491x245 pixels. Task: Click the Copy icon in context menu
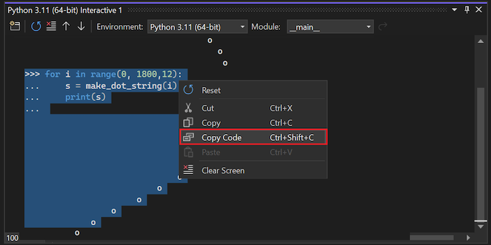pyautogui.click(x=188, y=122)
